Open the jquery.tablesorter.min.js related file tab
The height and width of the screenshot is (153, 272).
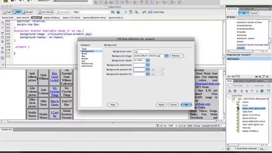tap(94, 17)
